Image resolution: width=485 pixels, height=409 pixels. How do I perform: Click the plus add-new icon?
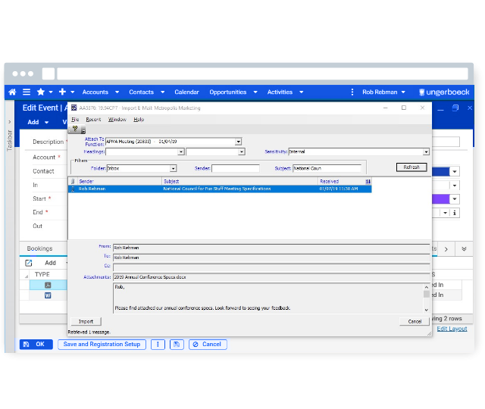(x=62, y=92)
